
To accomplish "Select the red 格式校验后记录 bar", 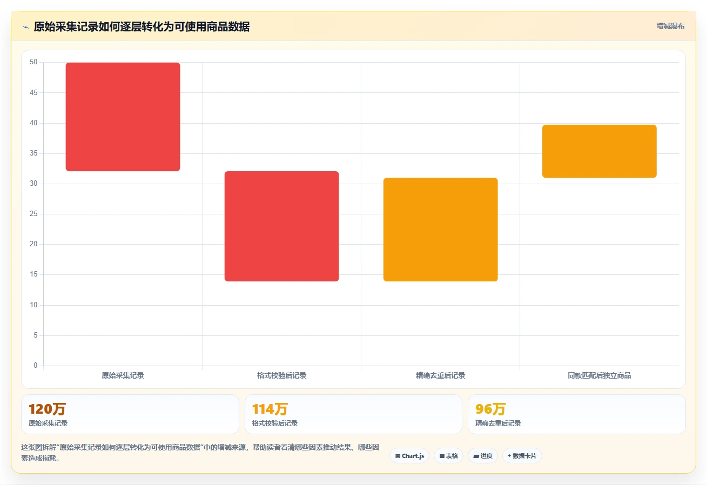I will pos(281,226).
